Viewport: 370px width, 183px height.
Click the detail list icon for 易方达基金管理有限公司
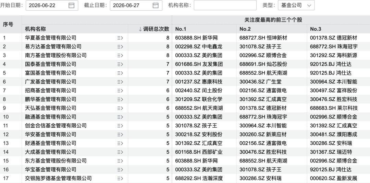click(120, 46)
